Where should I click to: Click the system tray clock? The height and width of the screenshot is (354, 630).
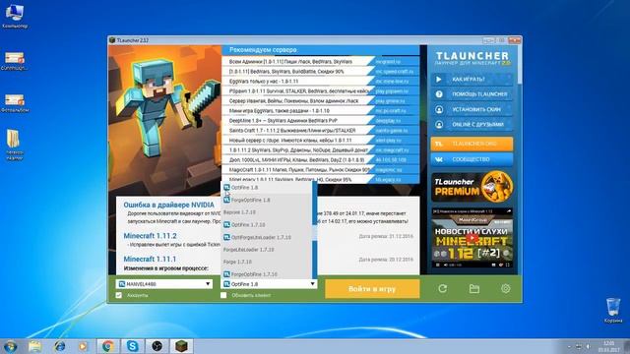click(x=608, y=346)
